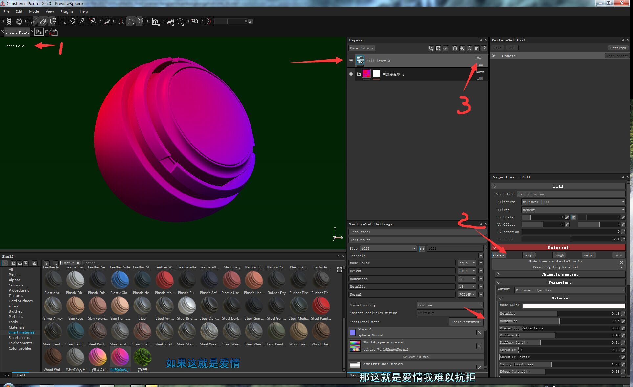Click the Select id map button

(x=416, y=357)
